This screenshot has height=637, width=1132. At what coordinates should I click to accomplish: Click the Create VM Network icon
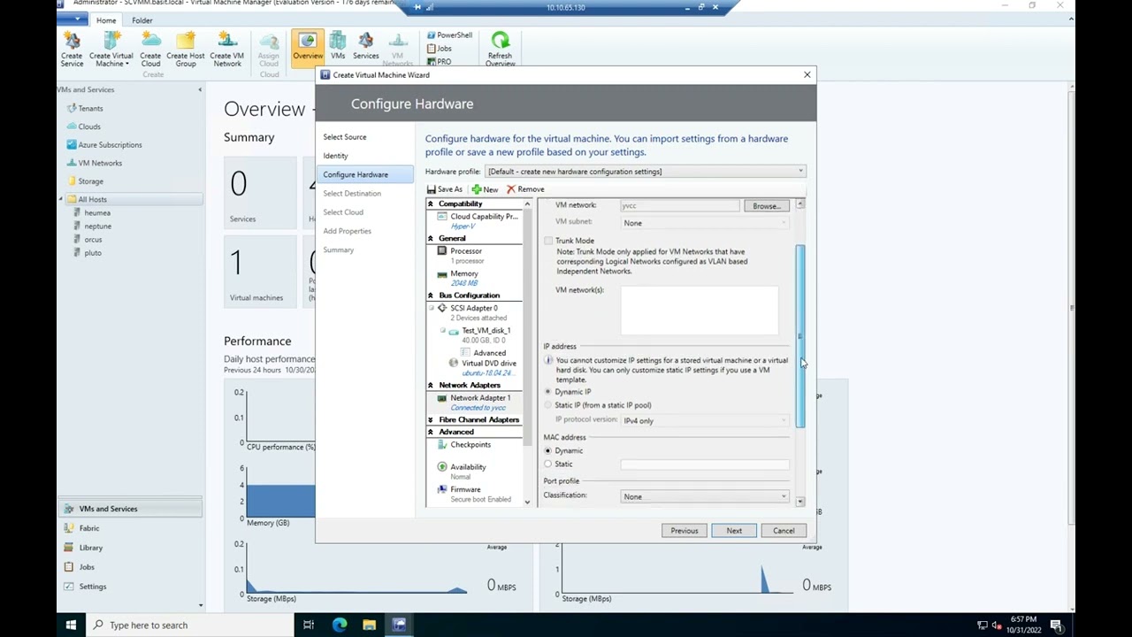227,50
